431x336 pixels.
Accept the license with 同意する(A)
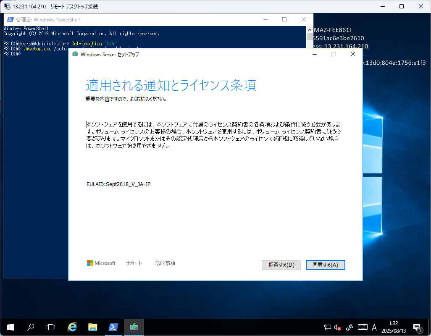click(325, 265)
